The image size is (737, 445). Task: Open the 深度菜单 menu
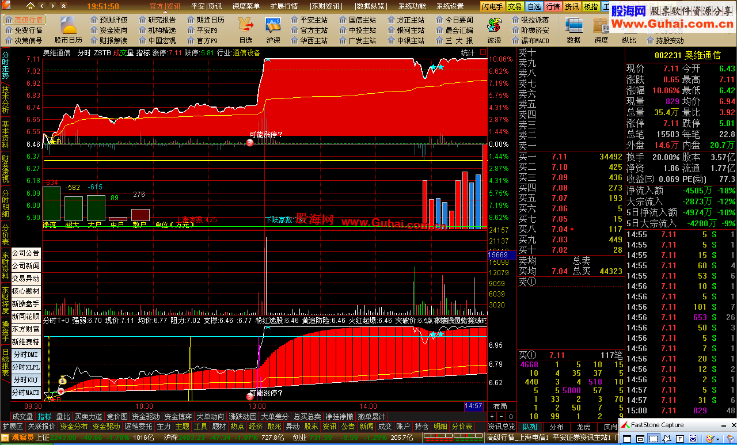(x=246, y=6)
